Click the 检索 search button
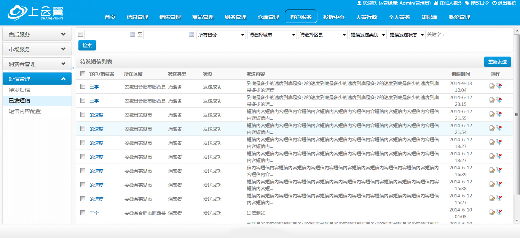520x238 pixels. coord(87,45)
